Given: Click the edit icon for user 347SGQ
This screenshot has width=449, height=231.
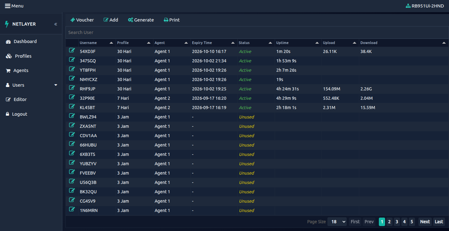Looking at the screenshot, I should [72, 60].
